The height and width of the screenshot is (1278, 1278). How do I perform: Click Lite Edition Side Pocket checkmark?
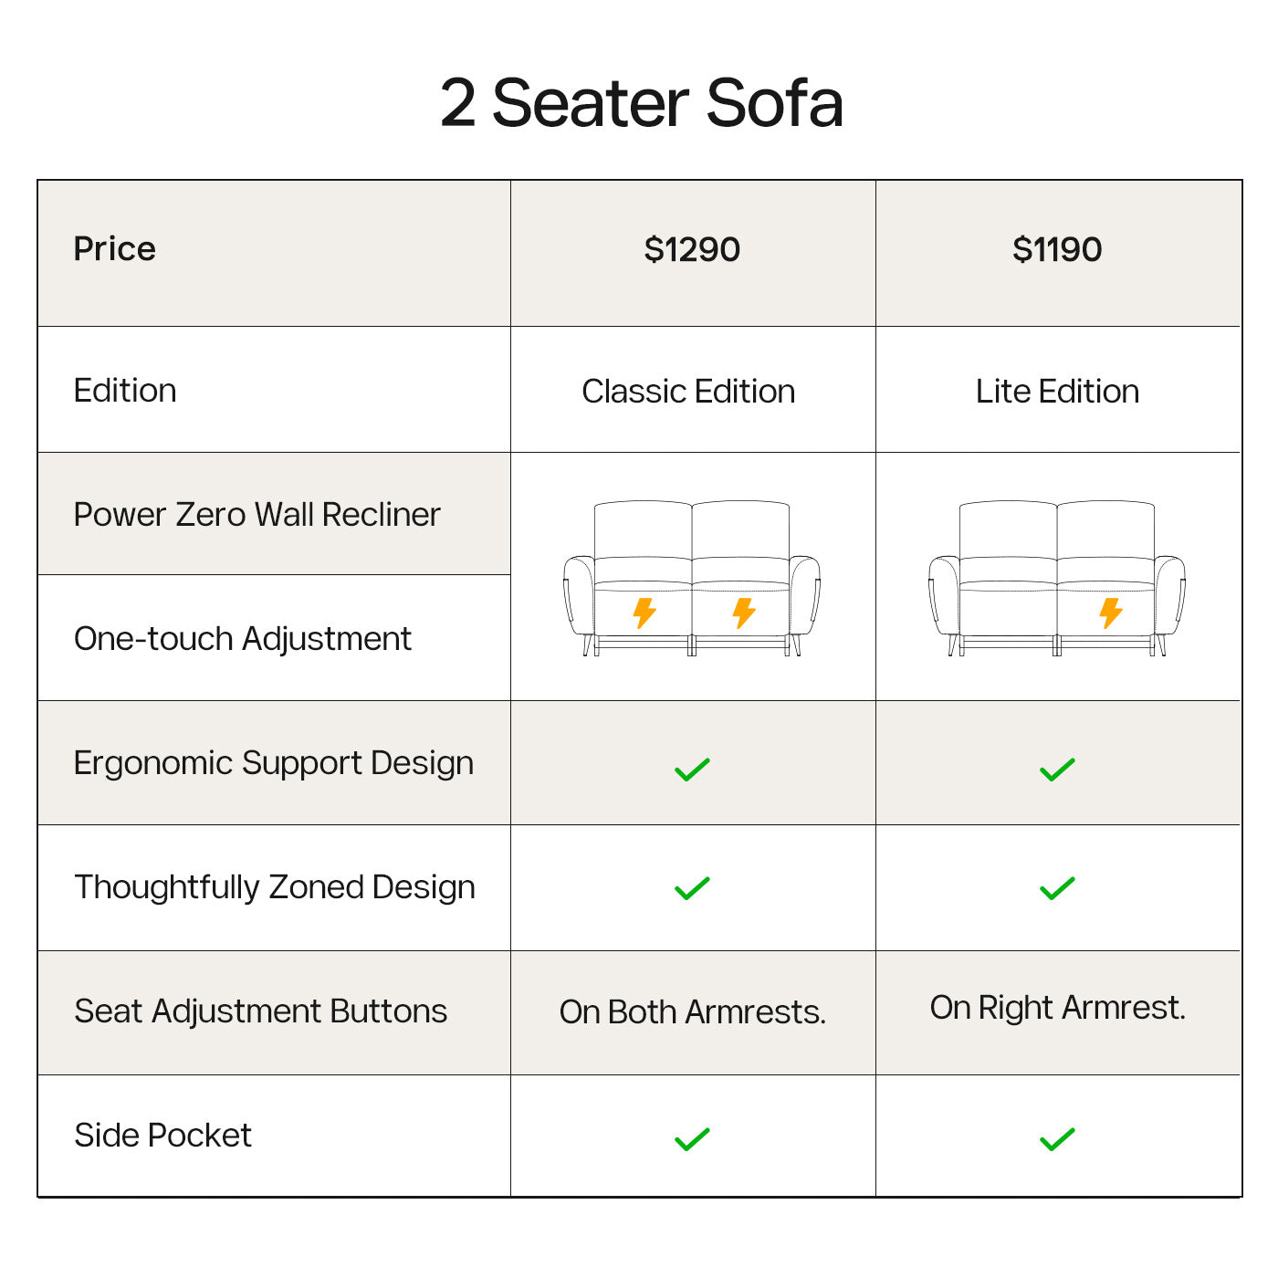tap(1057, 1139)
